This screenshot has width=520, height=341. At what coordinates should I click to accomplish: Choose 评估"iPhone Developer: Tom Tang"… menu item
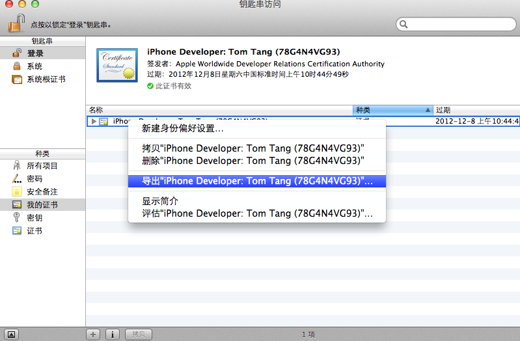coord(256,213)
